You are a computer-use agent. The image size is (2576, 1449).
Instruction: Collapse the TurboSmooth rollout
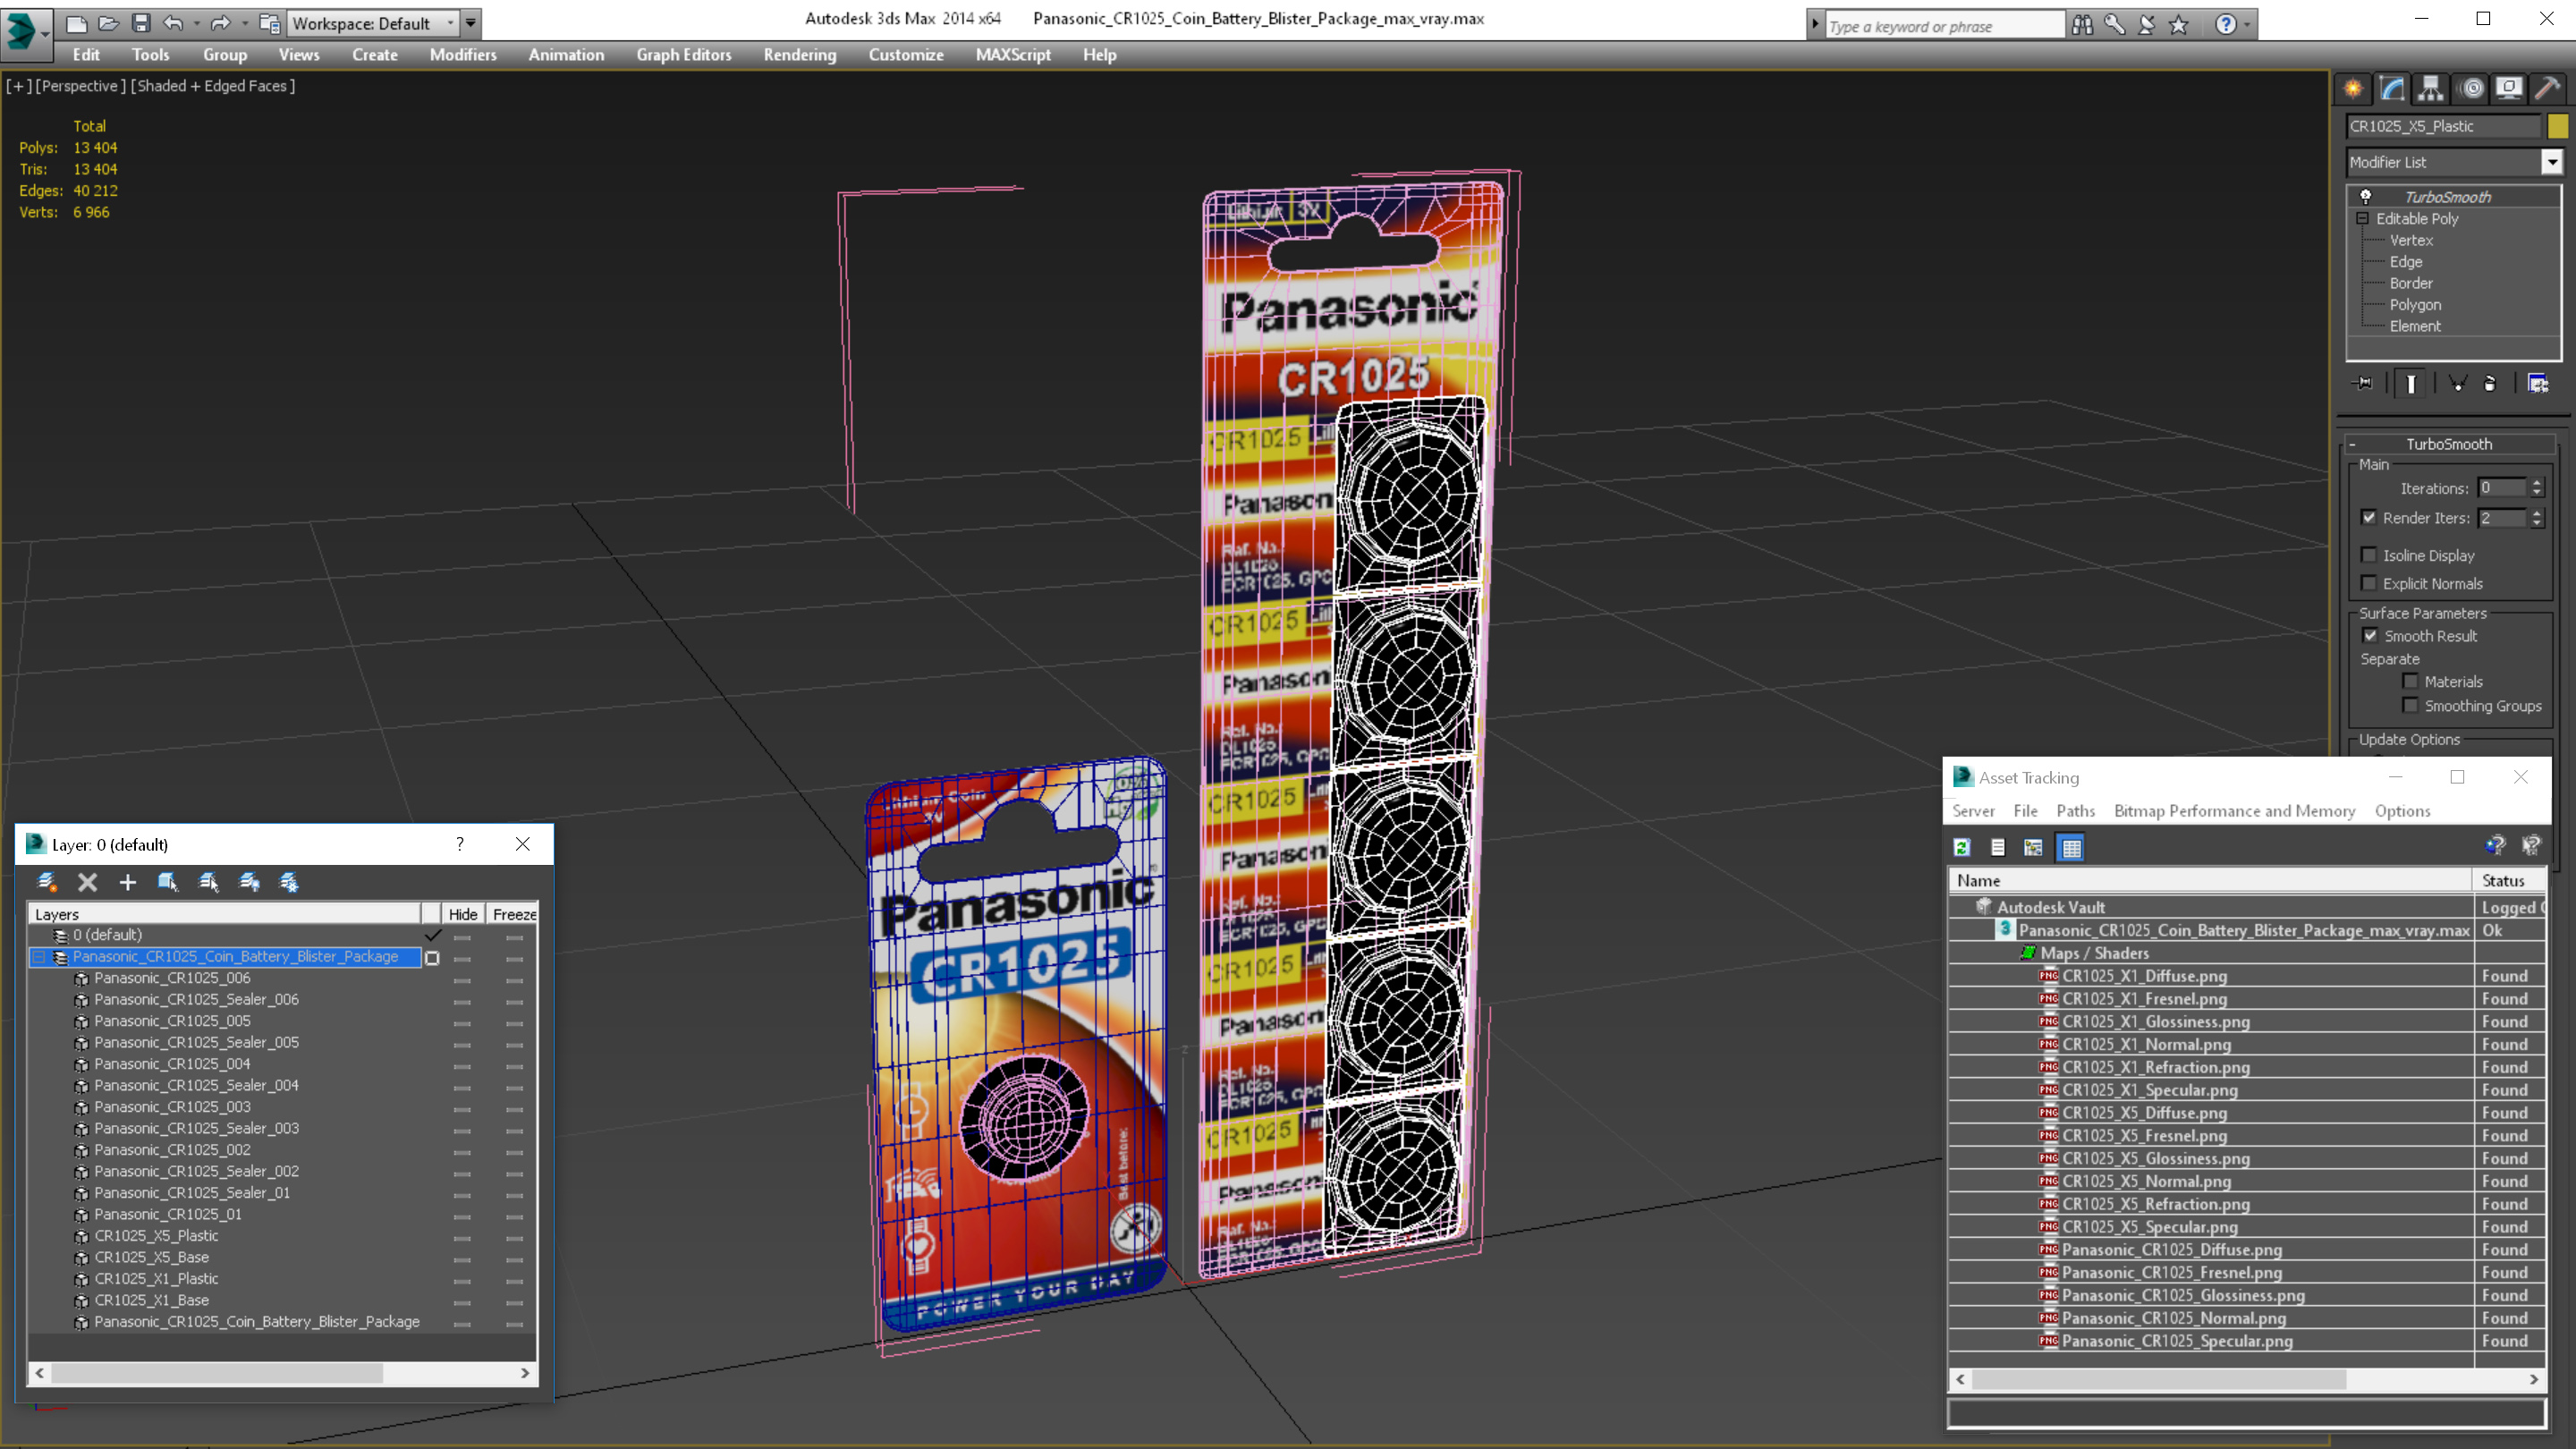(2352, 444)
